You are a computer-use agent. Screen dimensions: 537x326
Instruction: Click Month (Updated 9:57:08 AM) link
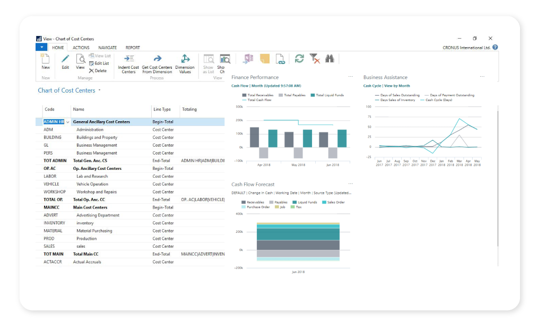[276, 86]
